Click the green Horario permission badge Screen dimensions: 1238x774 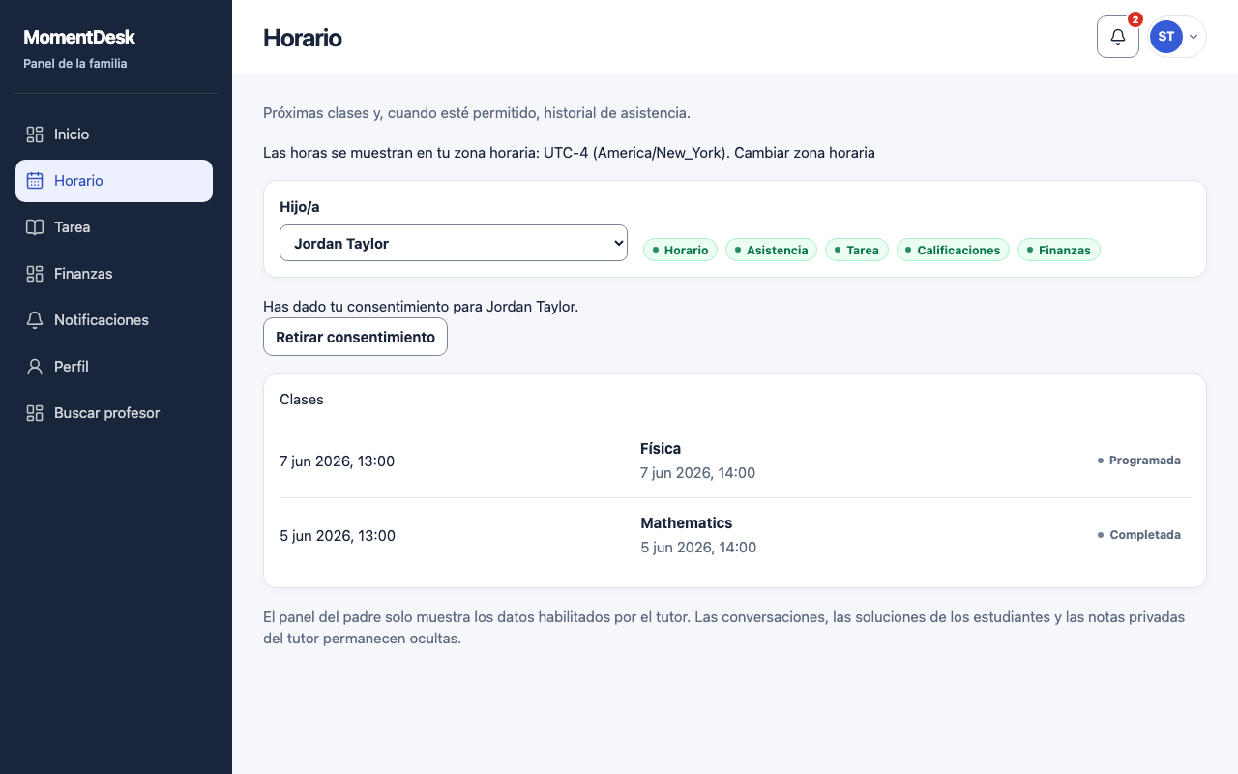(x=681, y=250)
